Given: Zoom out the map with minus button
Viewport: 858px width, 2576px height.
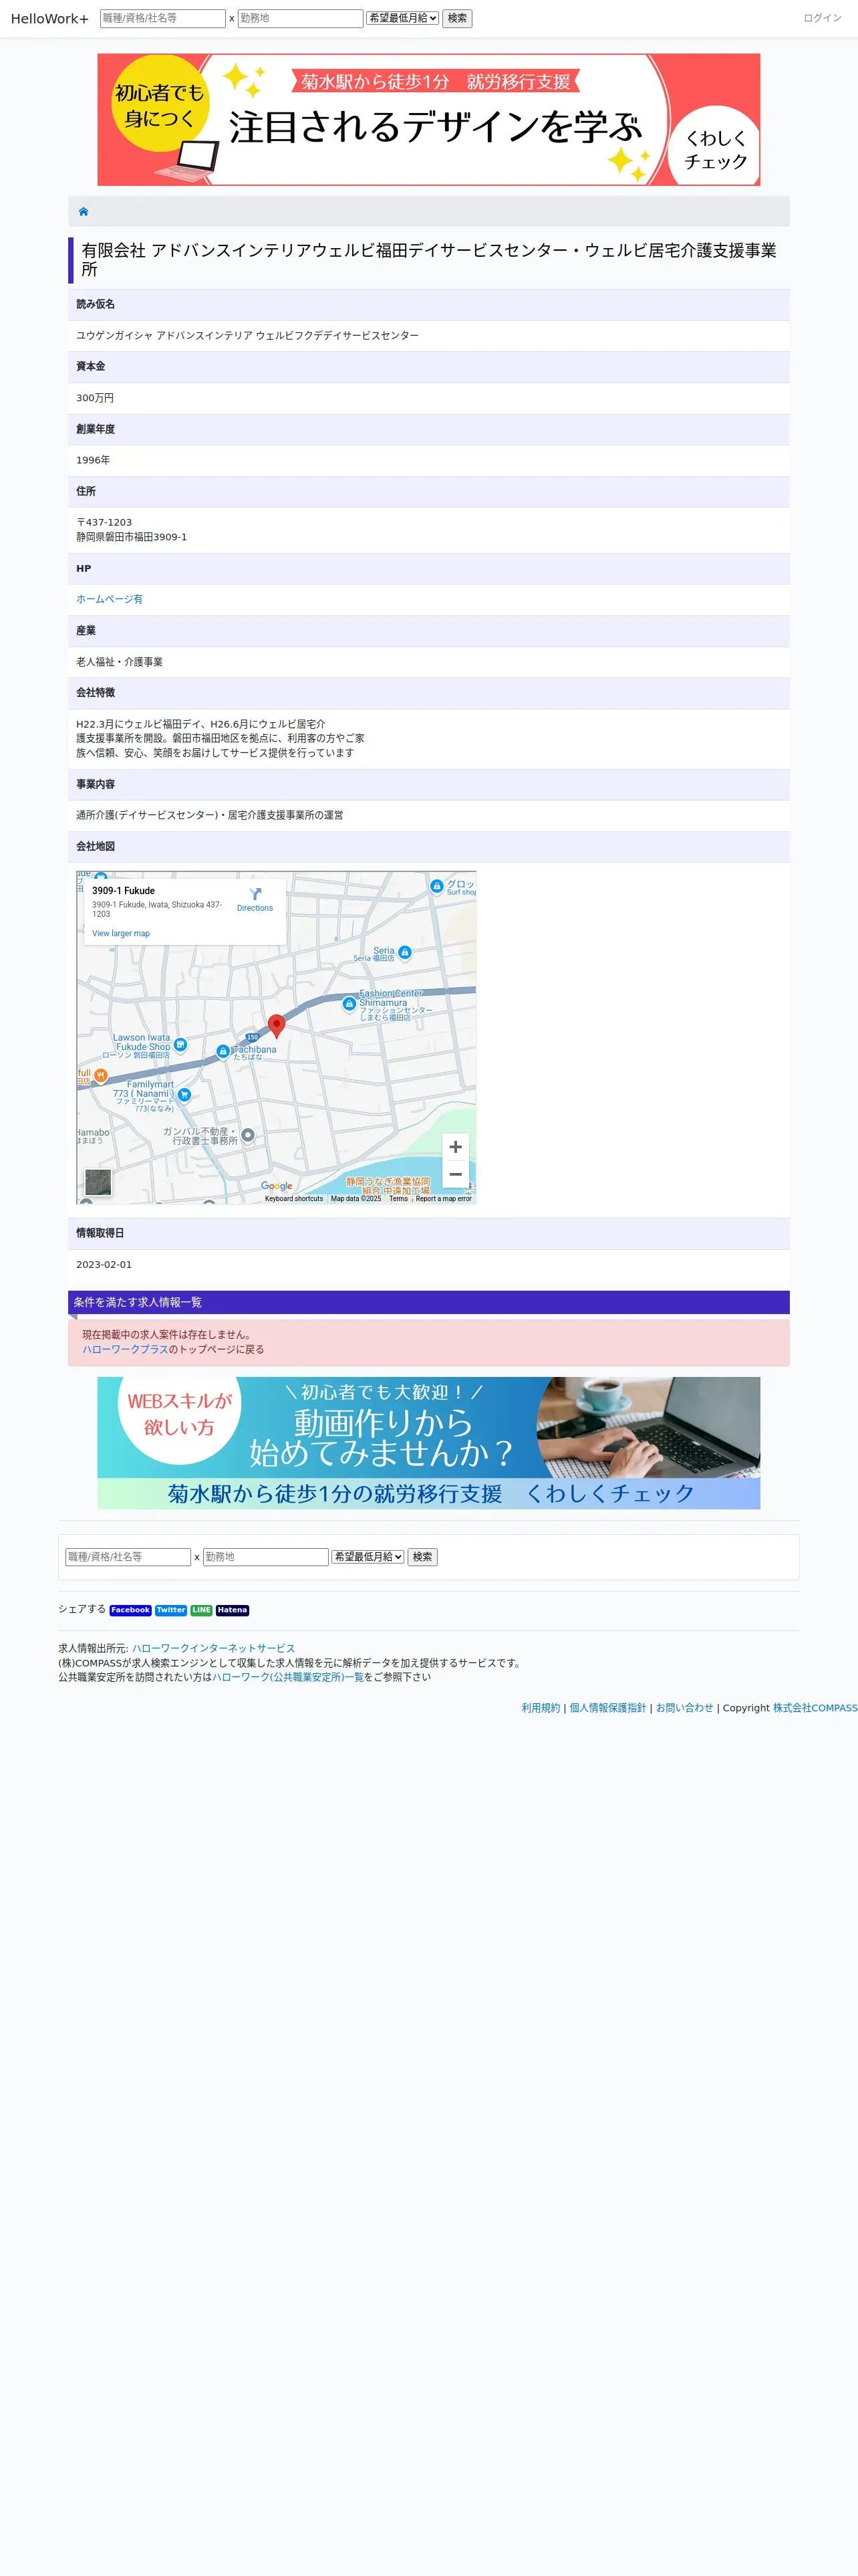Looking at the screenshot, I should (x=456, y=1174).
